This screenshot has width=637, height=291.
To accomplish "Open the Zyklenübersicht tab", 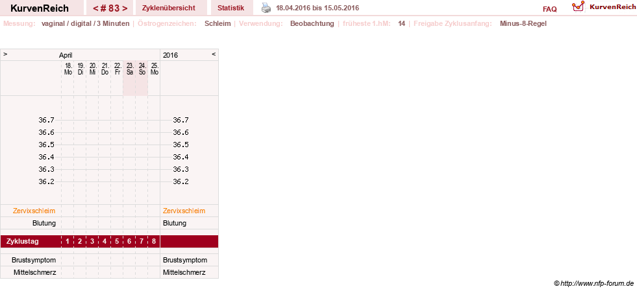I will pyautogui.click(x=169, y=8).
